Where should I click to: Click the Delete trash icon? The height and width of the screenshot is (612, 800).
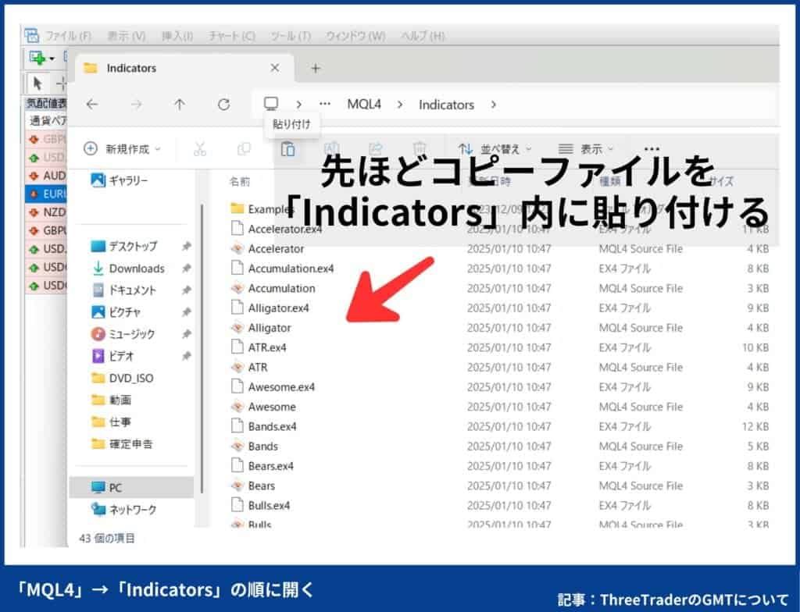tap(420, 148)
